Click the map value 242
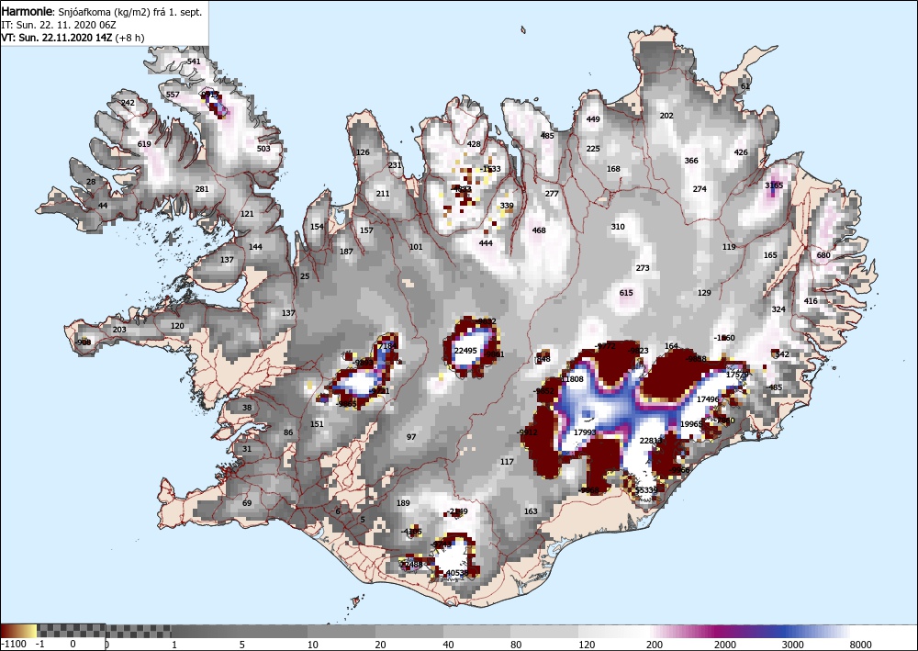Screen dimensions: 918x651 [128, 103]
